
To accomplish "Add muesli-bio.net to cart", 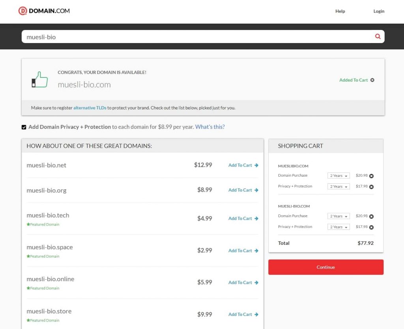I will click(x=243, y=165).
